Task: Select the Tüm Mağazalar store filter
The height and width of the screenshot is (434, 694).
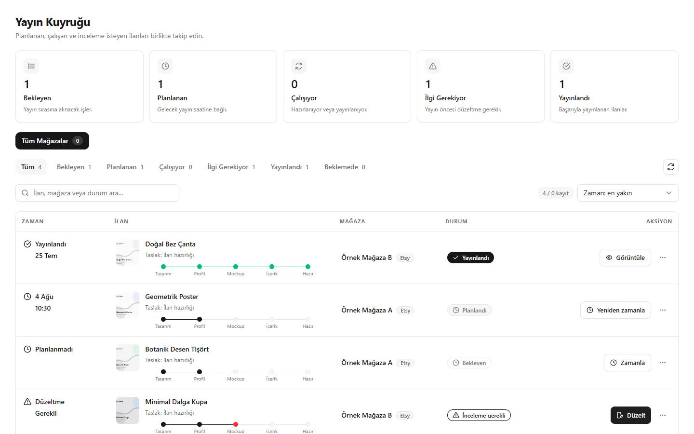Action: pos(52,141)
